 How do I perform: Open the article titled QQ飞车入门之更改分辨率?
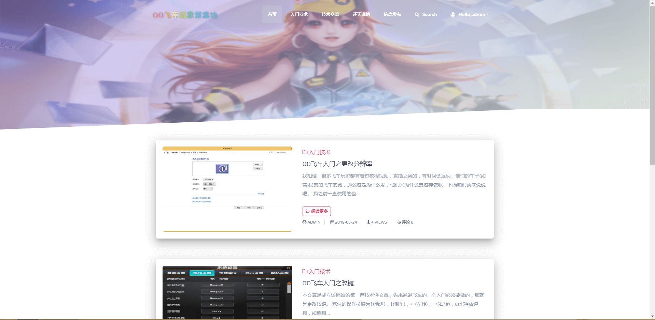337,164
